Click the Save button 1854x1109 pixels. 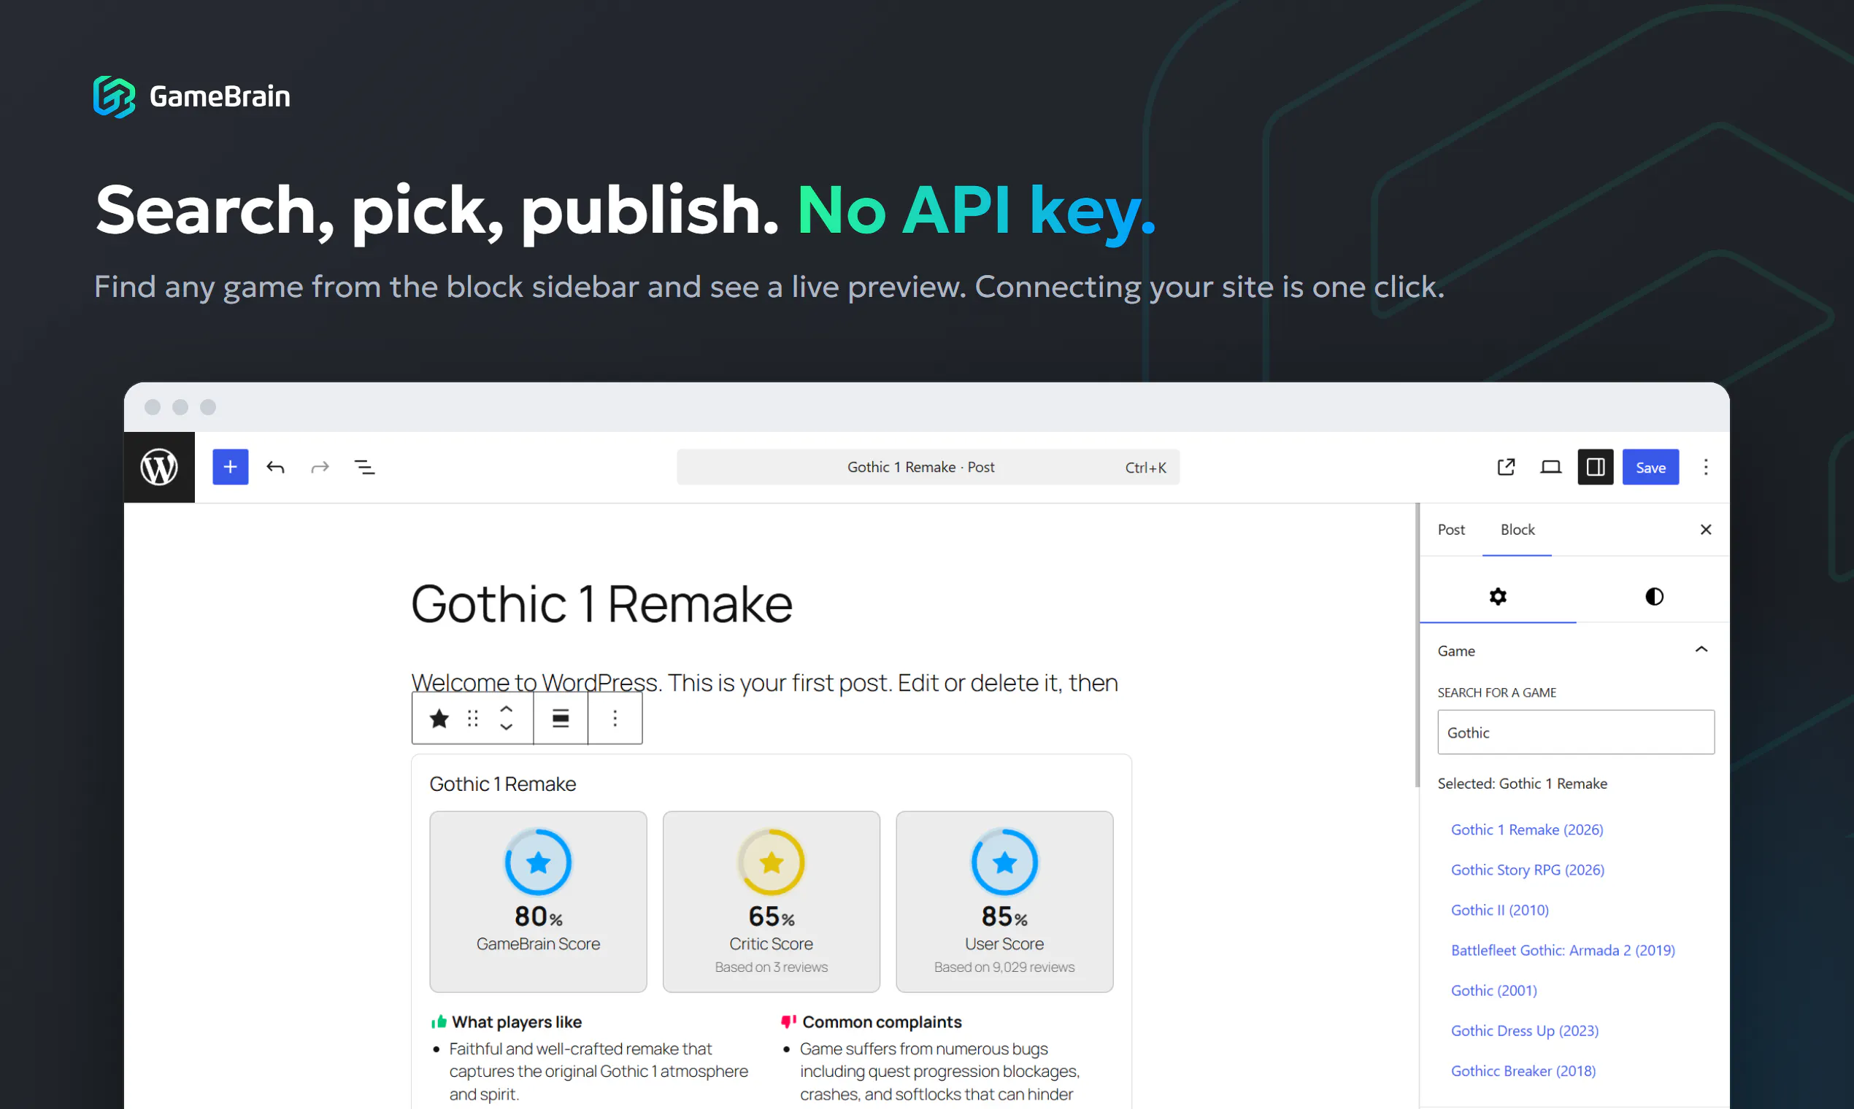click(x=1650, y=467)
